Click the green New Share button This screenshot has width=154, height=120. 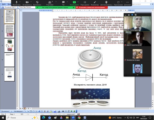(74, 3)
